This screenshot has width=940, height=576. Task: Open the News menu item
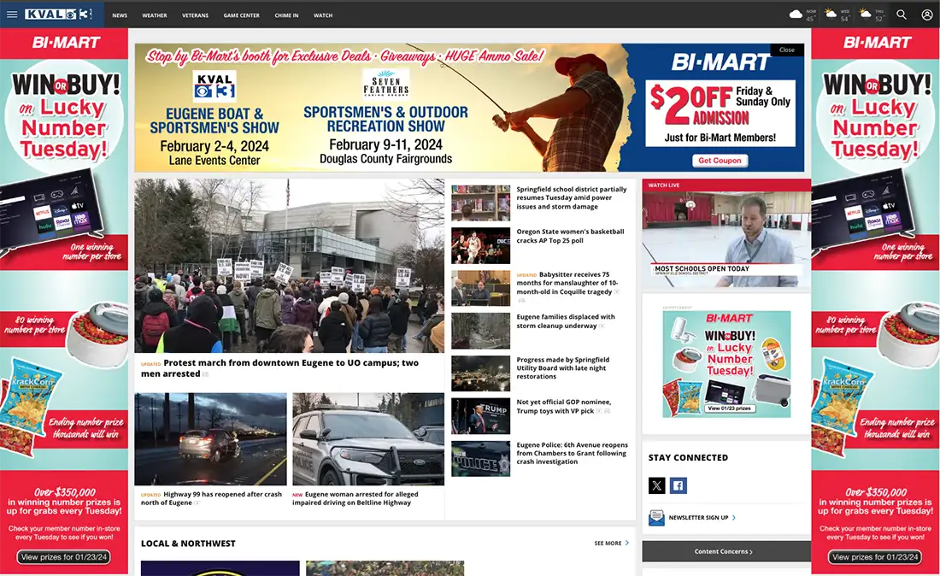pyautogui.click(x=120, y=15)
